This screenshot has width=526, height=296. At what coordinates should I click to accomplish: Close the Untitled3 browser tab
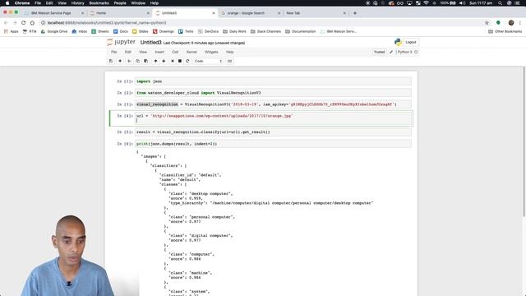[214, 13]
